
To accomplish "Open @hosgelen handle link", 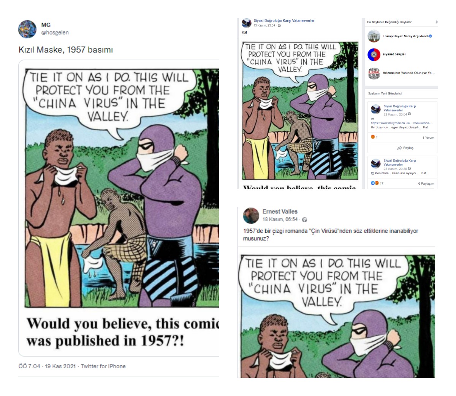I will pyautogui.click(x=55, y=33).
